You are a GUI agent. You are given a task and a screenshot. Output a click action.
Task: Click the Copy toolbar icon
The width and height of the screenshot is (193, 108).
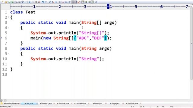pyautogui.click(x=33, y=2)
